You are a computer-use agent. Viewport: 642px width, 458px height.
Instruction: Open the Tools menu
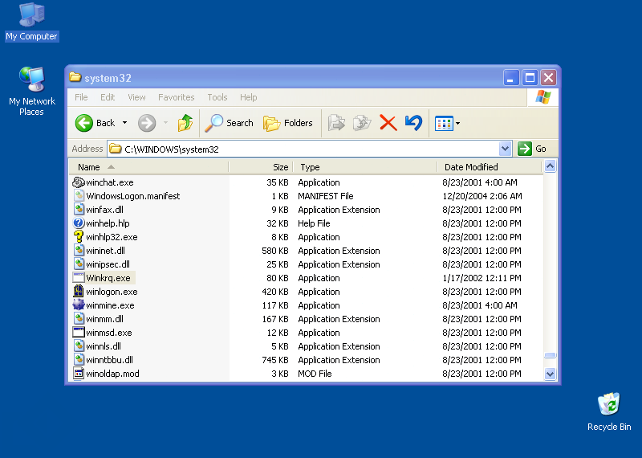(x=217, y=97)
